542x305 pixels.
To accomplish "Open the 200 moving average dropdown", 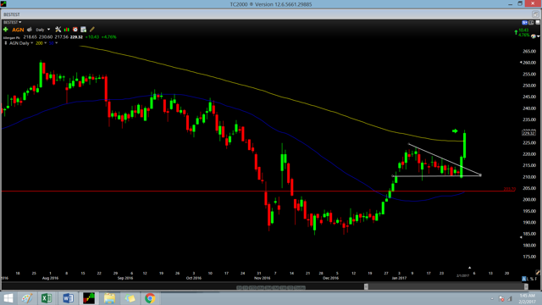I will [x=41, y=43].
